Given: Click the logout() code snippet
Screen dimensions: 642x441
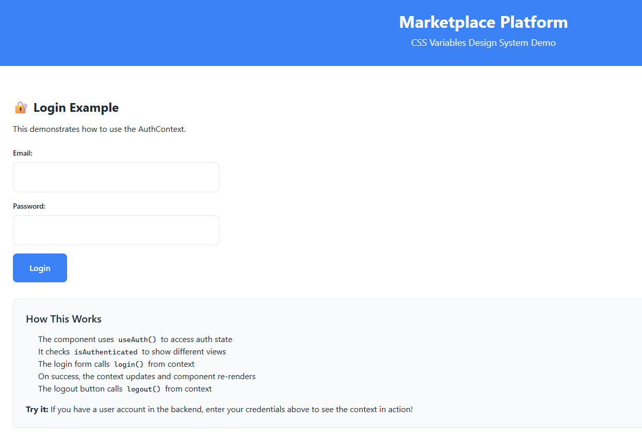Looking at the screenshot, I should point(143,388).
